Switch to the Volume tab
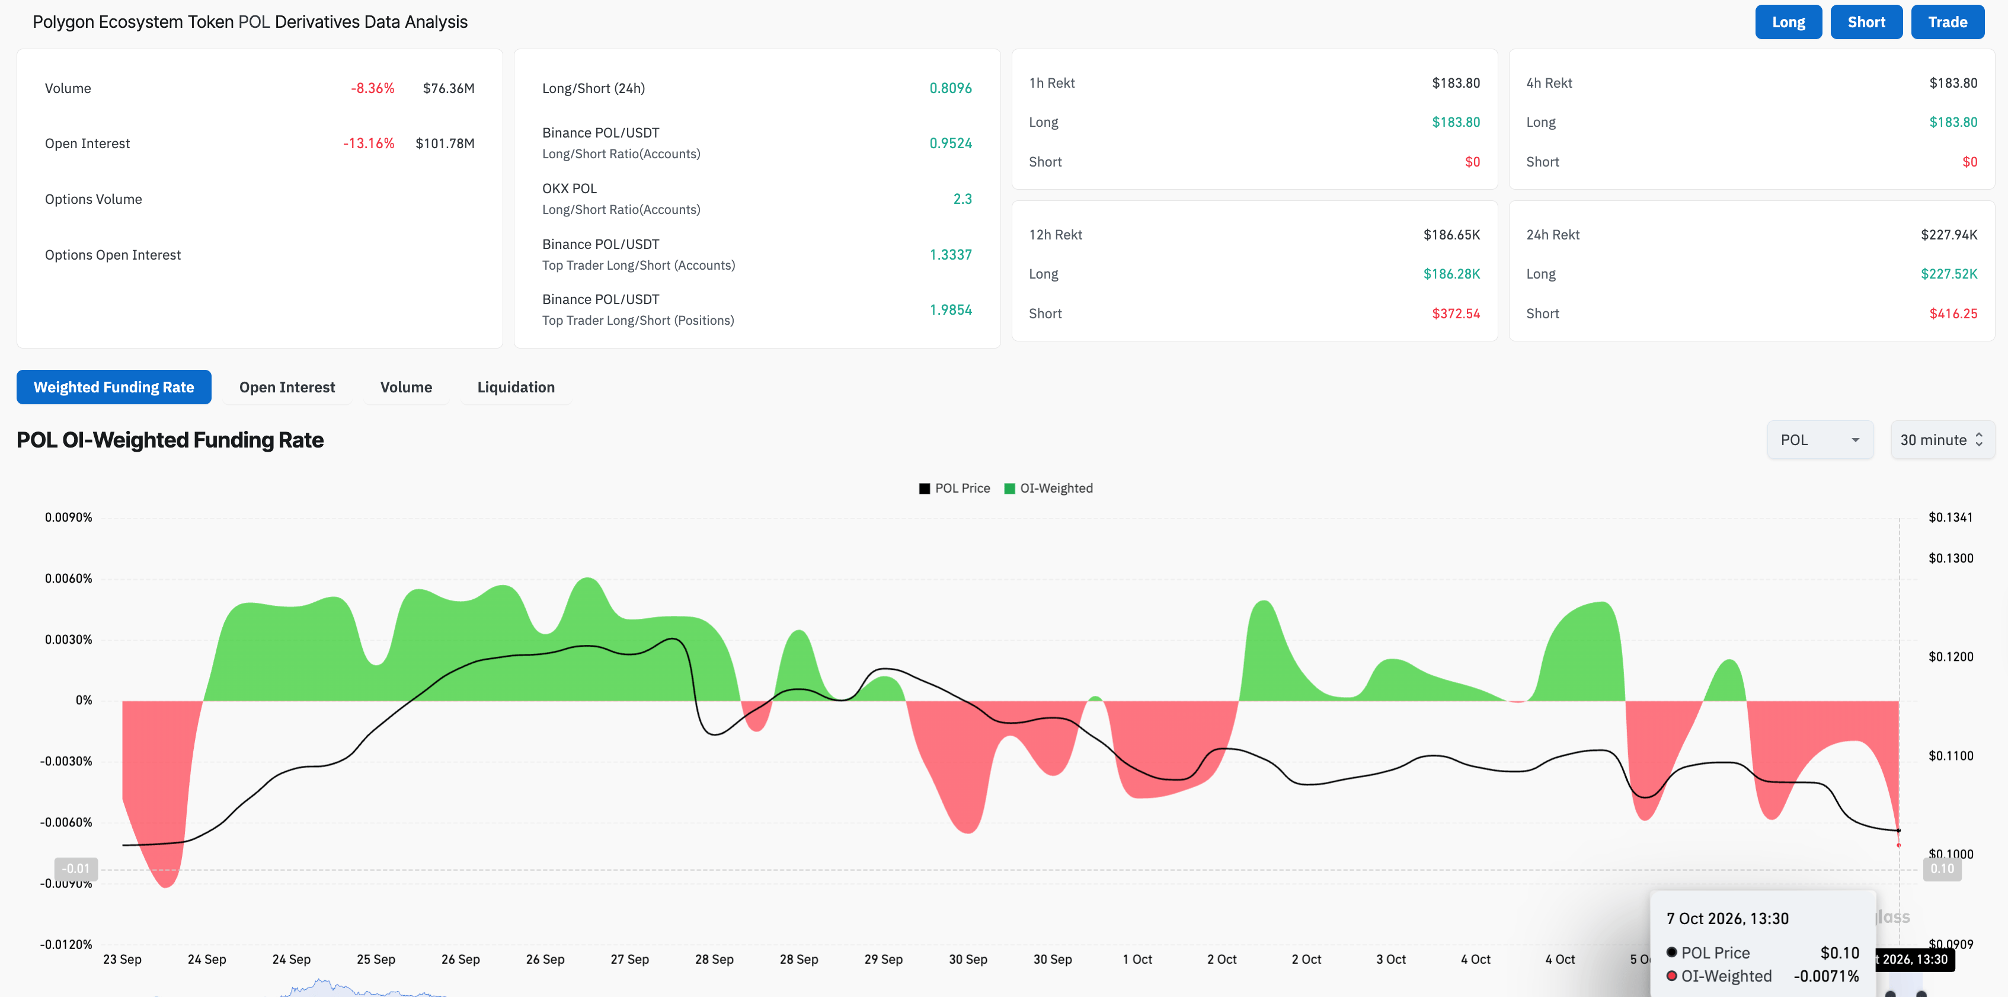This screenshot has width=2008, height=997. (406, 388)
